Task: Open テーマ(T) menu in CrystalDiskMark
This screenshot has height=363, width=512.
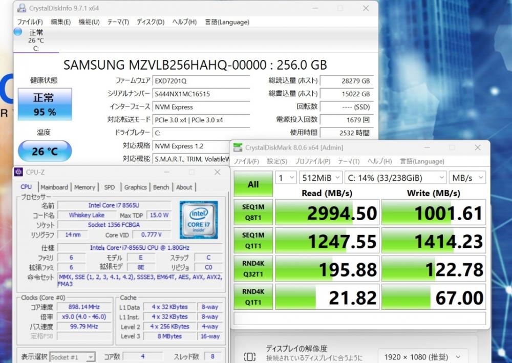Action: [348, 161]
